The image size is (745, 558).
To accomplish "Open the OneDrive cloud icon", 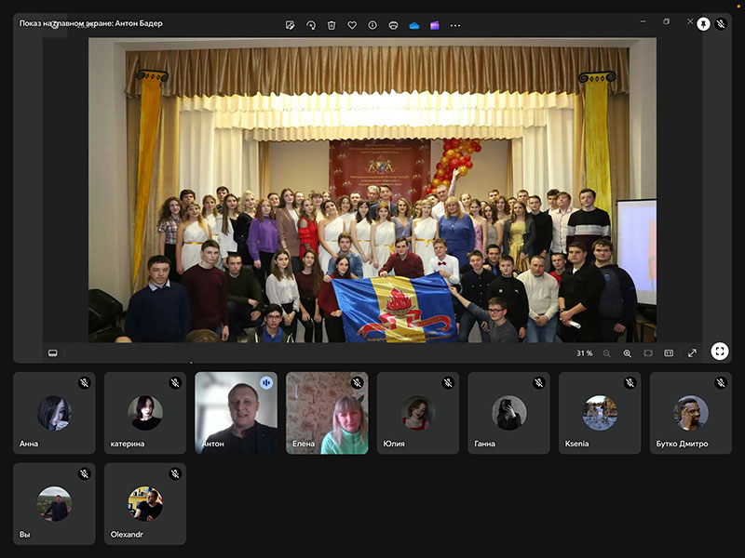I will 414,25.
